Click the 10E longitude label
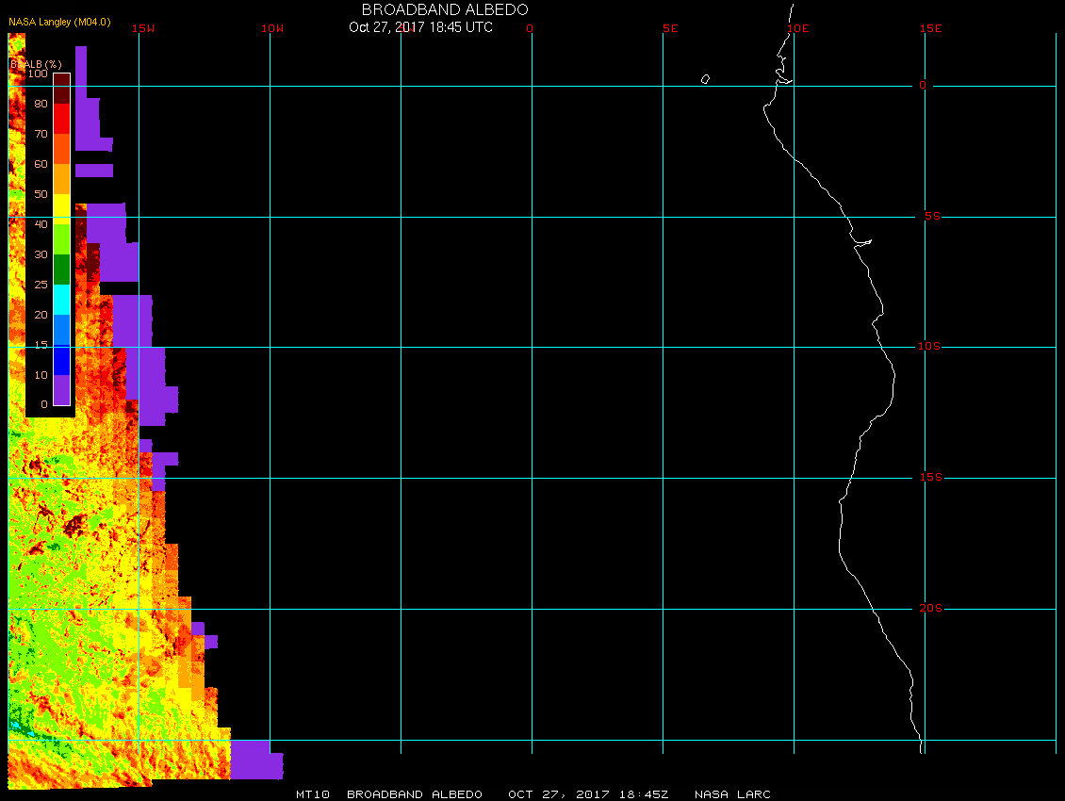1065x801 pixels. pos(798,28)
